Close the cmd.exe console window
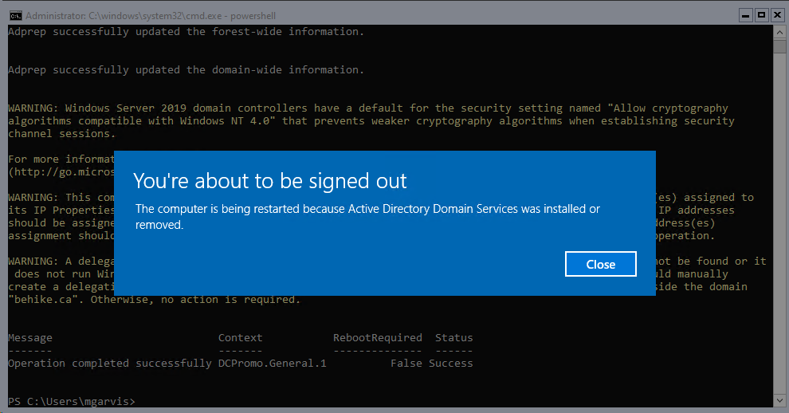The width and height of the screenshot is (789, 413). click(776, 14)
